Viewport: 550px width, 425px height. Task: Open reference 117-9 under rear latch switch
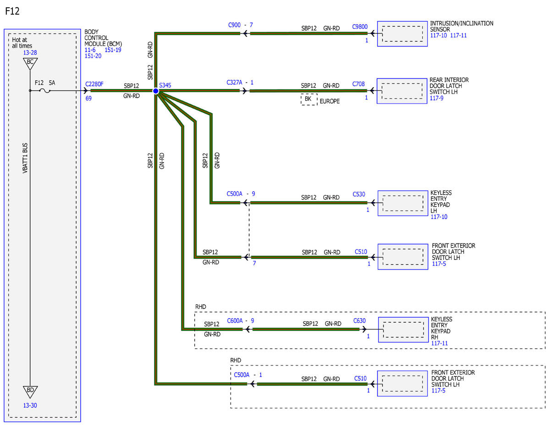click(x=437, y=98)
